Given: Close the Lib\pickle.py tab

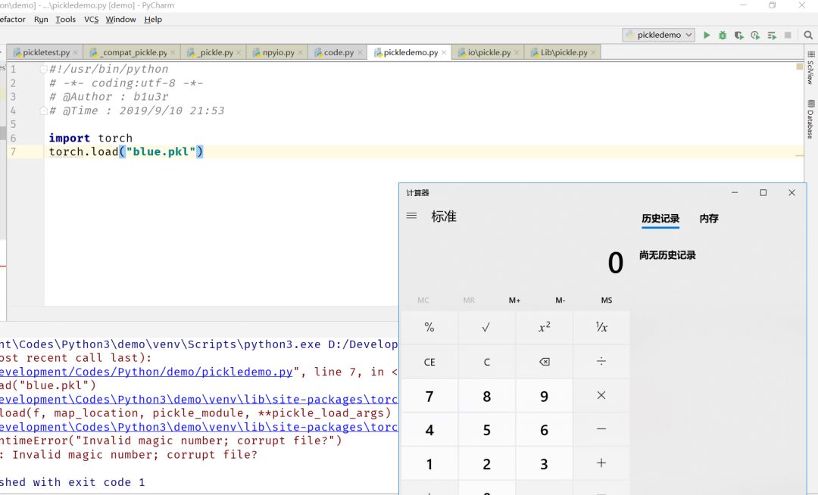Looking at the screenshot, I should point(593,53).
